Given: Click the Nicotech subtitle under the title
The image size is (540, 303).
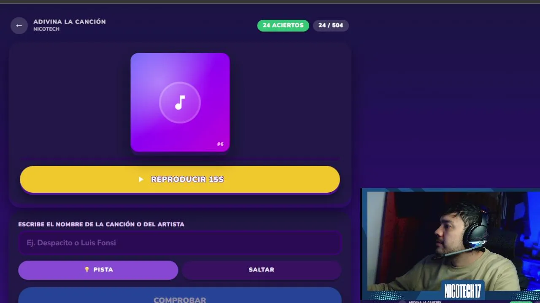Looking at the screenshot, I should (x=46, y=29).
